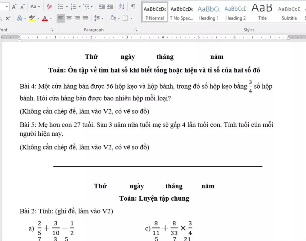
Task: Open the Paragraph dialog box launcher
Action: coord(136,30)
